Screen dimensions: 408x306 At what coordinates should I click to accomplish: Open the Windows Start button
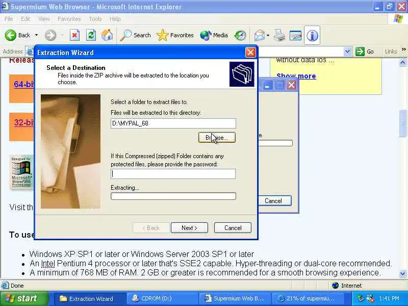tap(24, 298)
